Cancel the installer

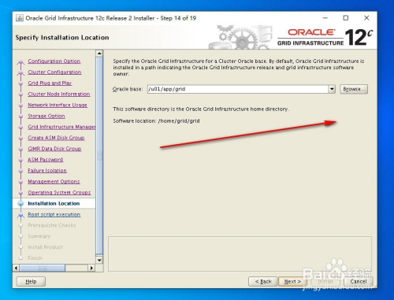tap(359, 282)
